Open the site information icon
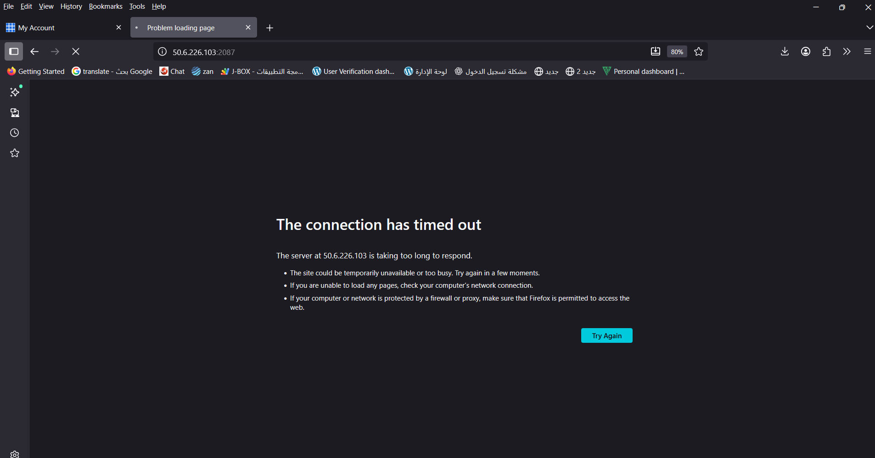The height and width of the screenshot is (458, 875). pyautogui.click(x=162, y=52)
